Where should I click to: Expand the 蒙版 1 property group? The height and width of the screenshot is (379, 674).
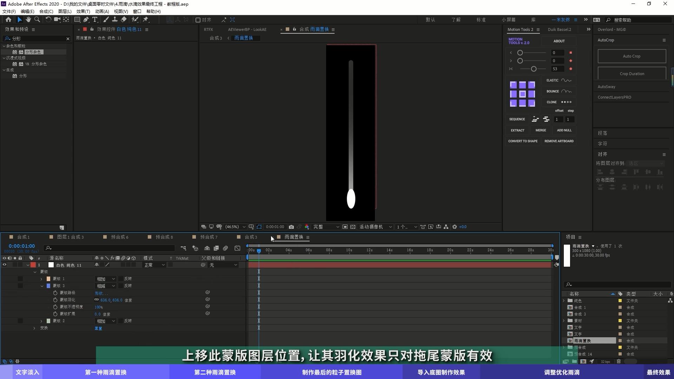point(41,279)
